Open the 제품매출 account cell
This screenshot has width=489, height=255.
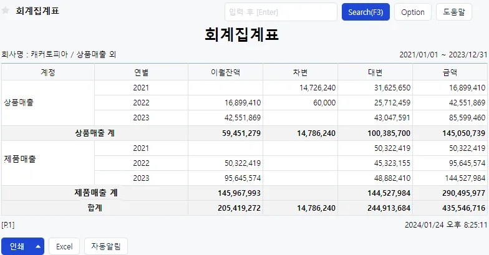48,163
